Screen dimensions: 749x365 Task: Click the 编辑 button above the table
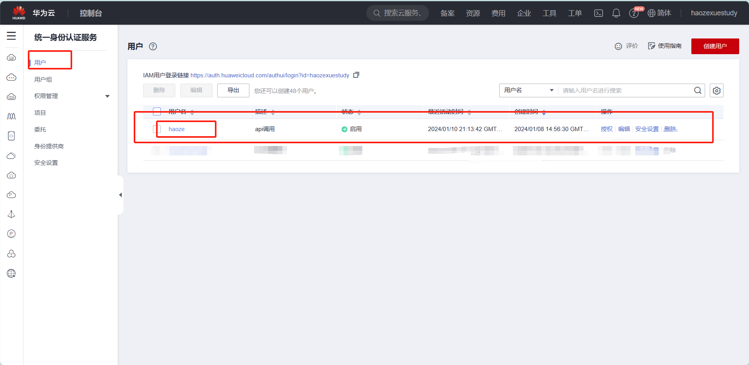pos(196,90)
